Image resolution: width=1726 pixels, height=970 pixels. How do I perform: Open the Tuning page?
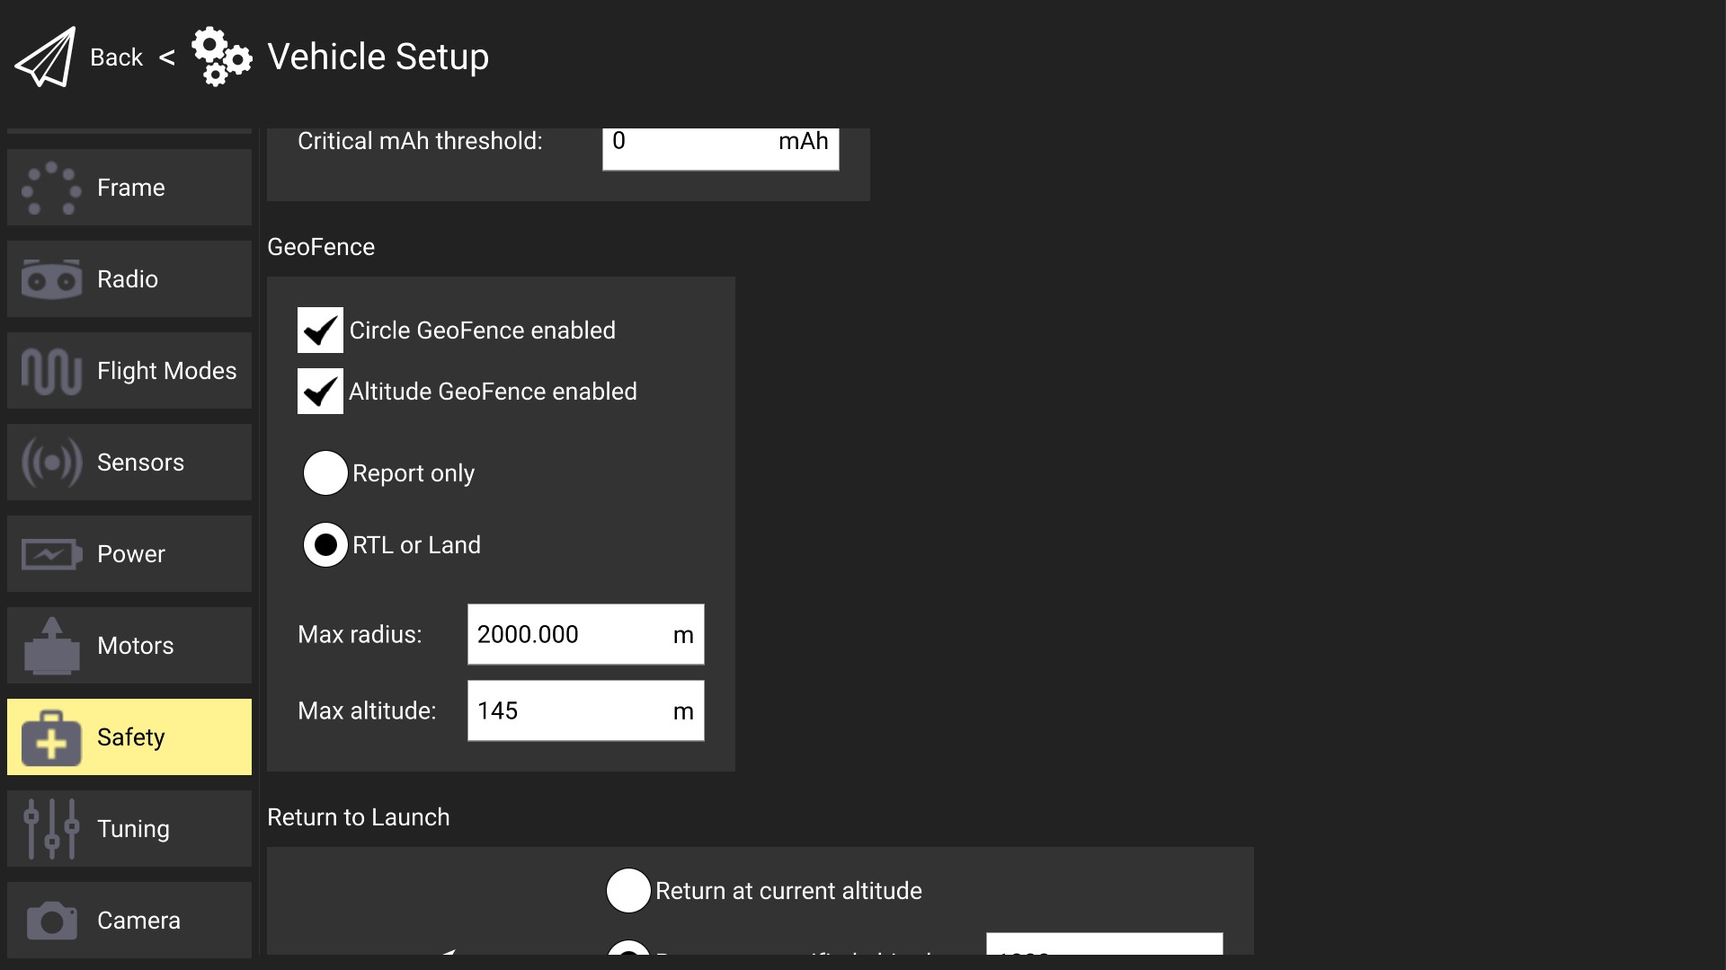click(129, 829)
